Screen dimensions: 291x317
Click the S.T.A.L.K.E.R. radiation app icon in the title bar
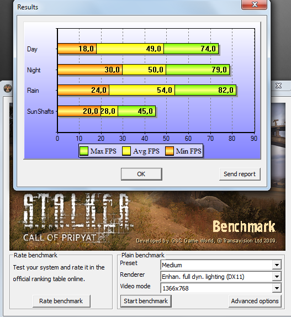[8, 88]
